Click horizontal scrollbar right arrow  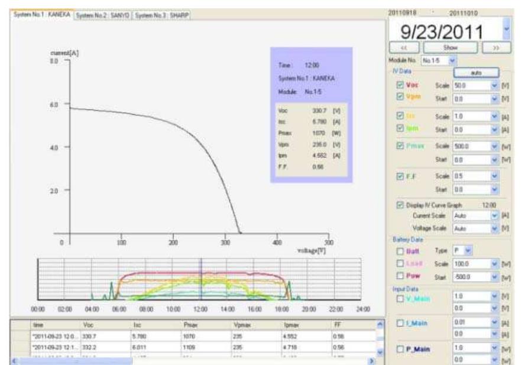(x=371, y=361)
